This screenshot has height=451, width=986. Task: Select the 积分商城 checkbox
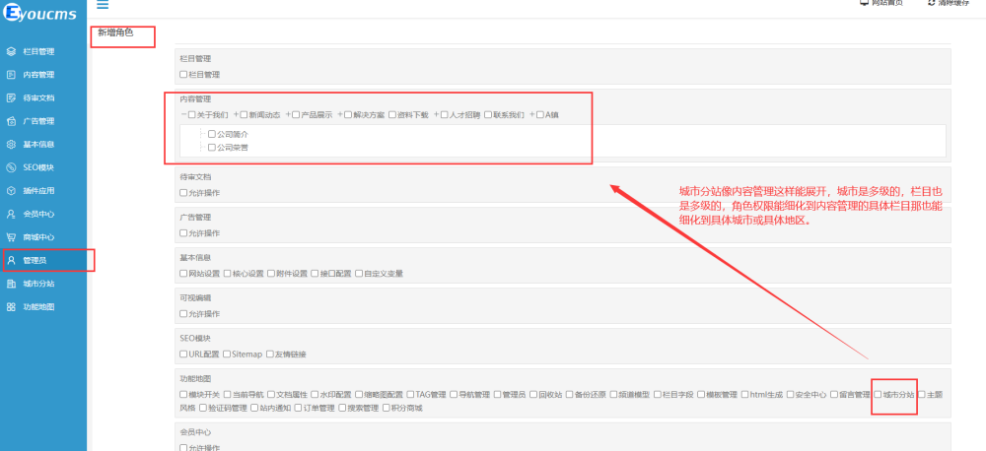pos(387,409)
